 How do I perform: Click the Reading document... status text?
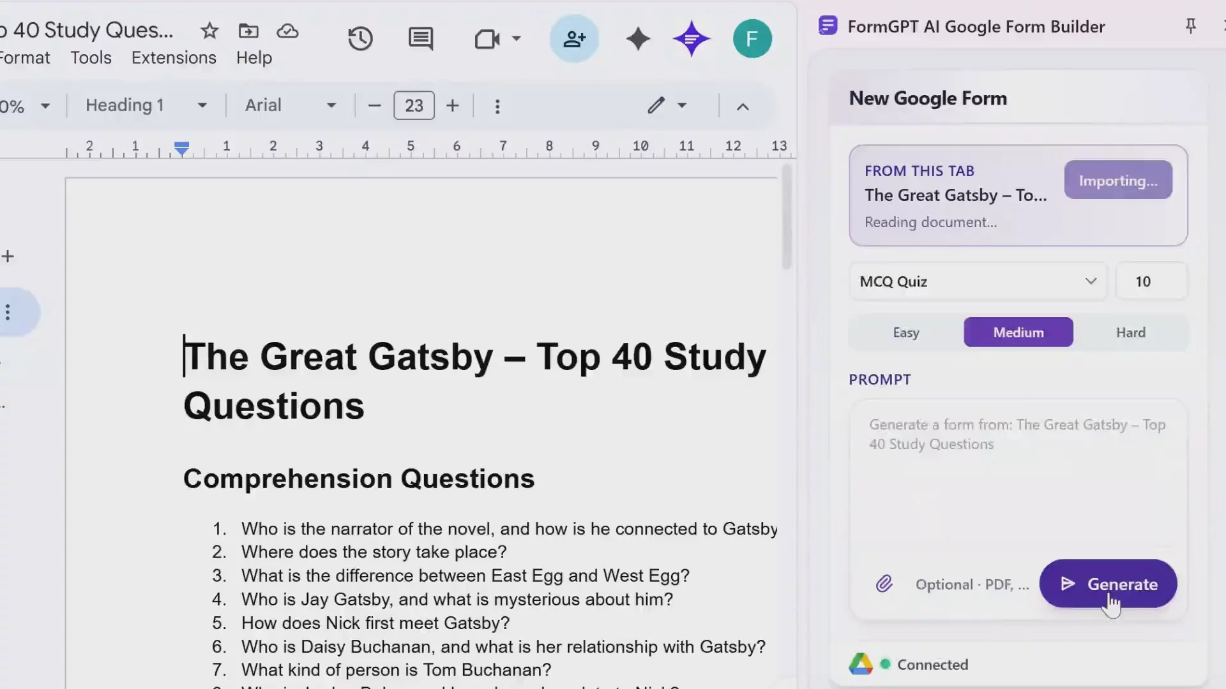[x=930, y=222]
